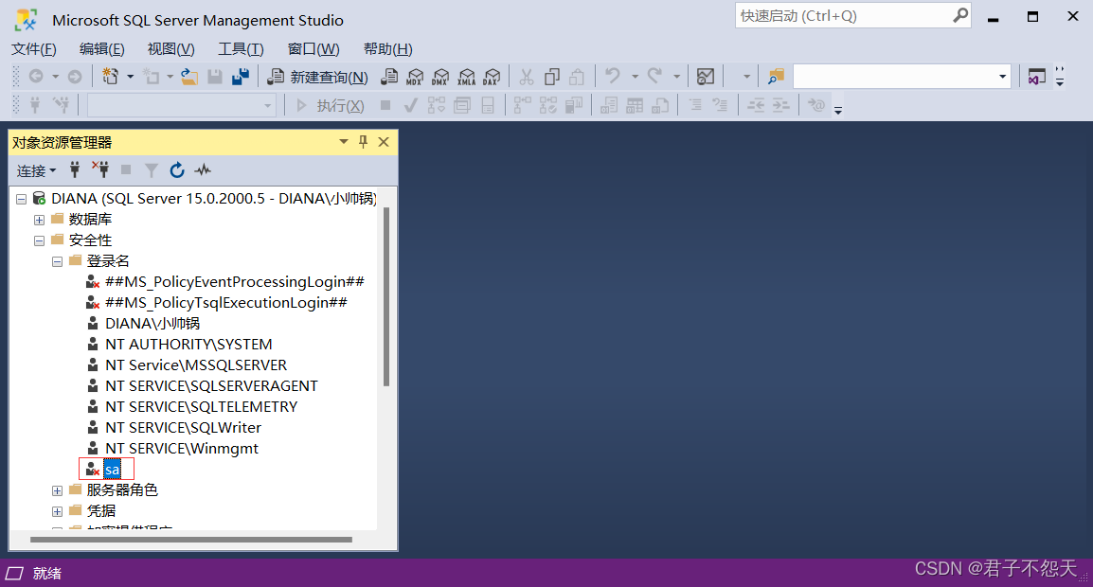Open the Activity Monitor toolbar icon
Screen dimensions: 1093x587
coord(706,76)
